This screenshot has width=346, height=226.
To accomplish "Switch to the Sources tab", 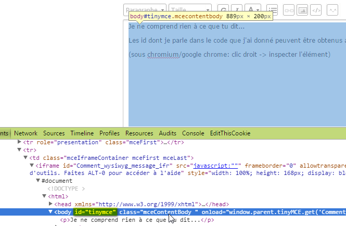I will pos(54,133).
